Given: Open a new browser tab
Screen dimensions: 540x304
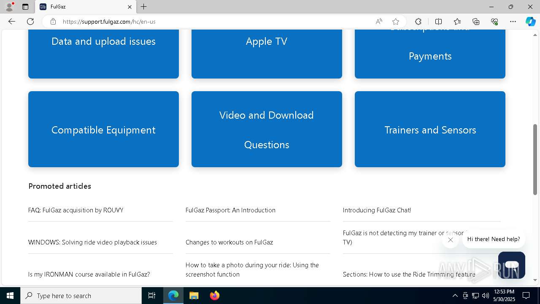Looking at the screenshot, I should 144,7.
